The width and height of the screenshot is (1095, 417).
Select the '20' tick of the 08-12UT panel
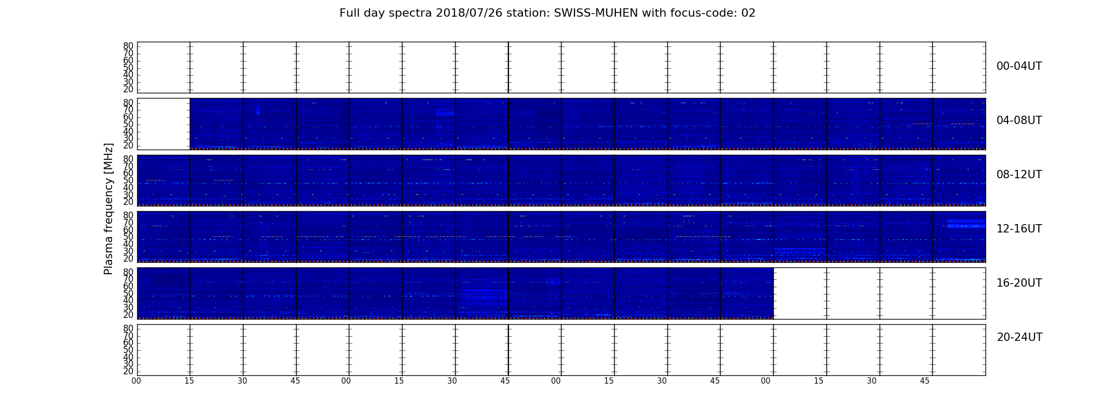point(128,202)
